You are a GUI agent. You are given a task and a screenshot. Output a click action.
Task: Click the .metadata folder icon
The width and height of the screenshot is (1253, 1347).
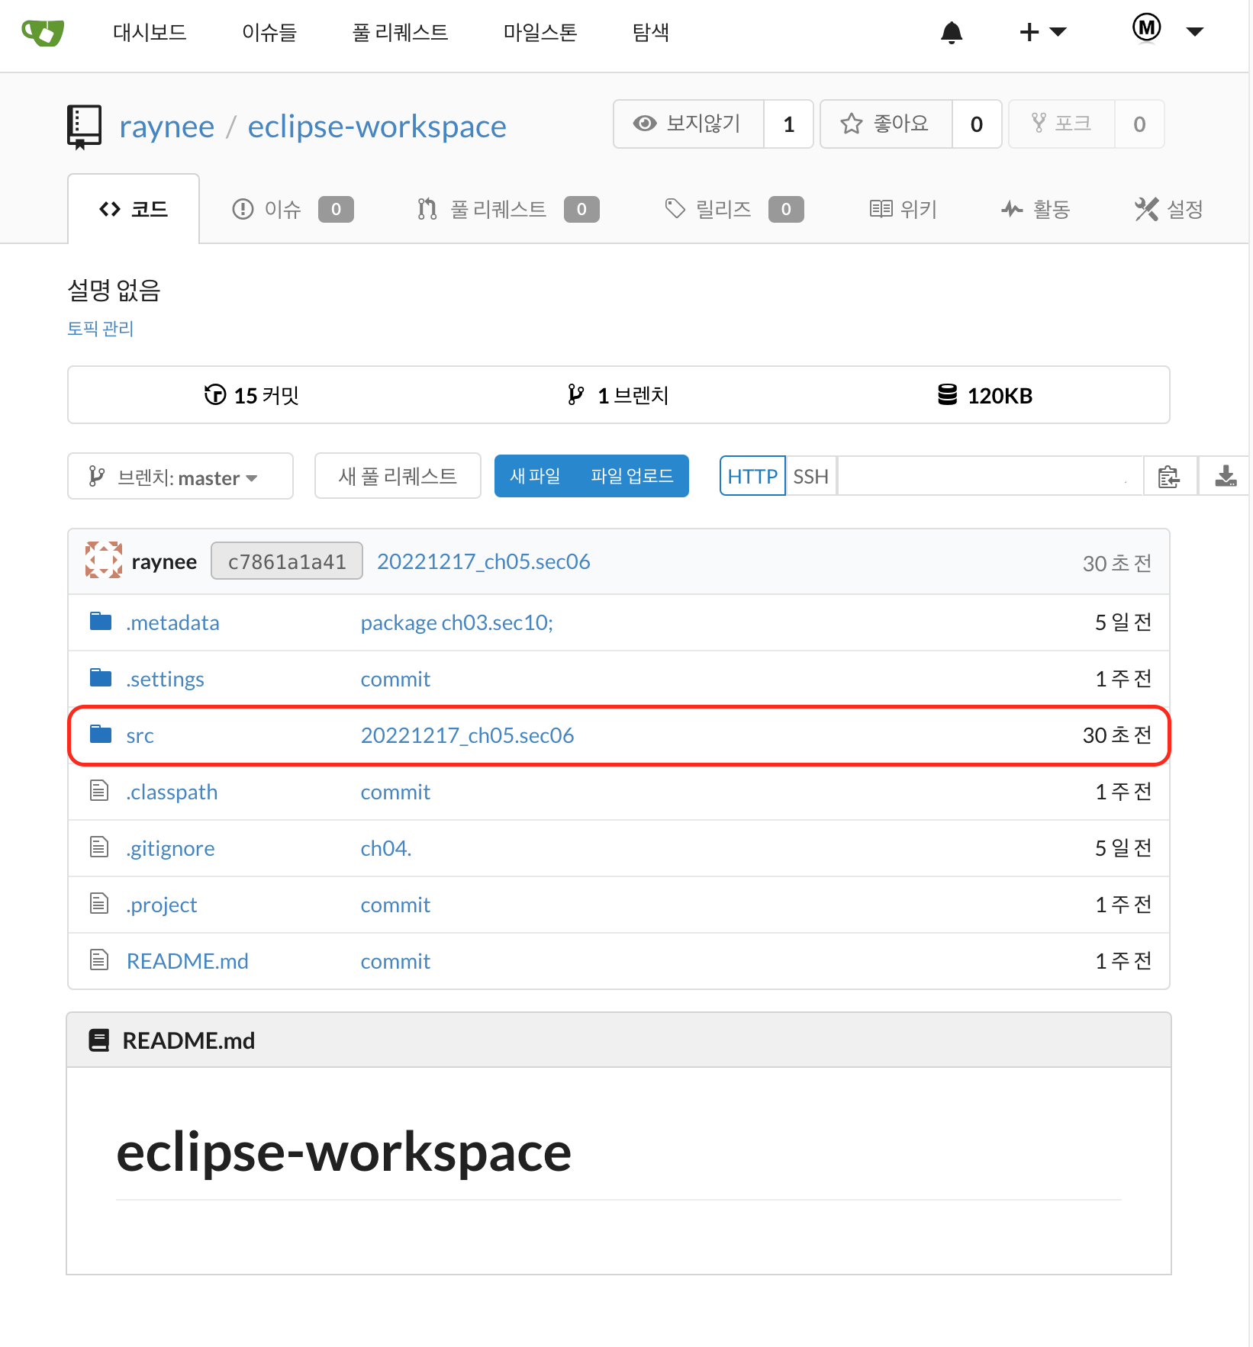tap(101, 622)
